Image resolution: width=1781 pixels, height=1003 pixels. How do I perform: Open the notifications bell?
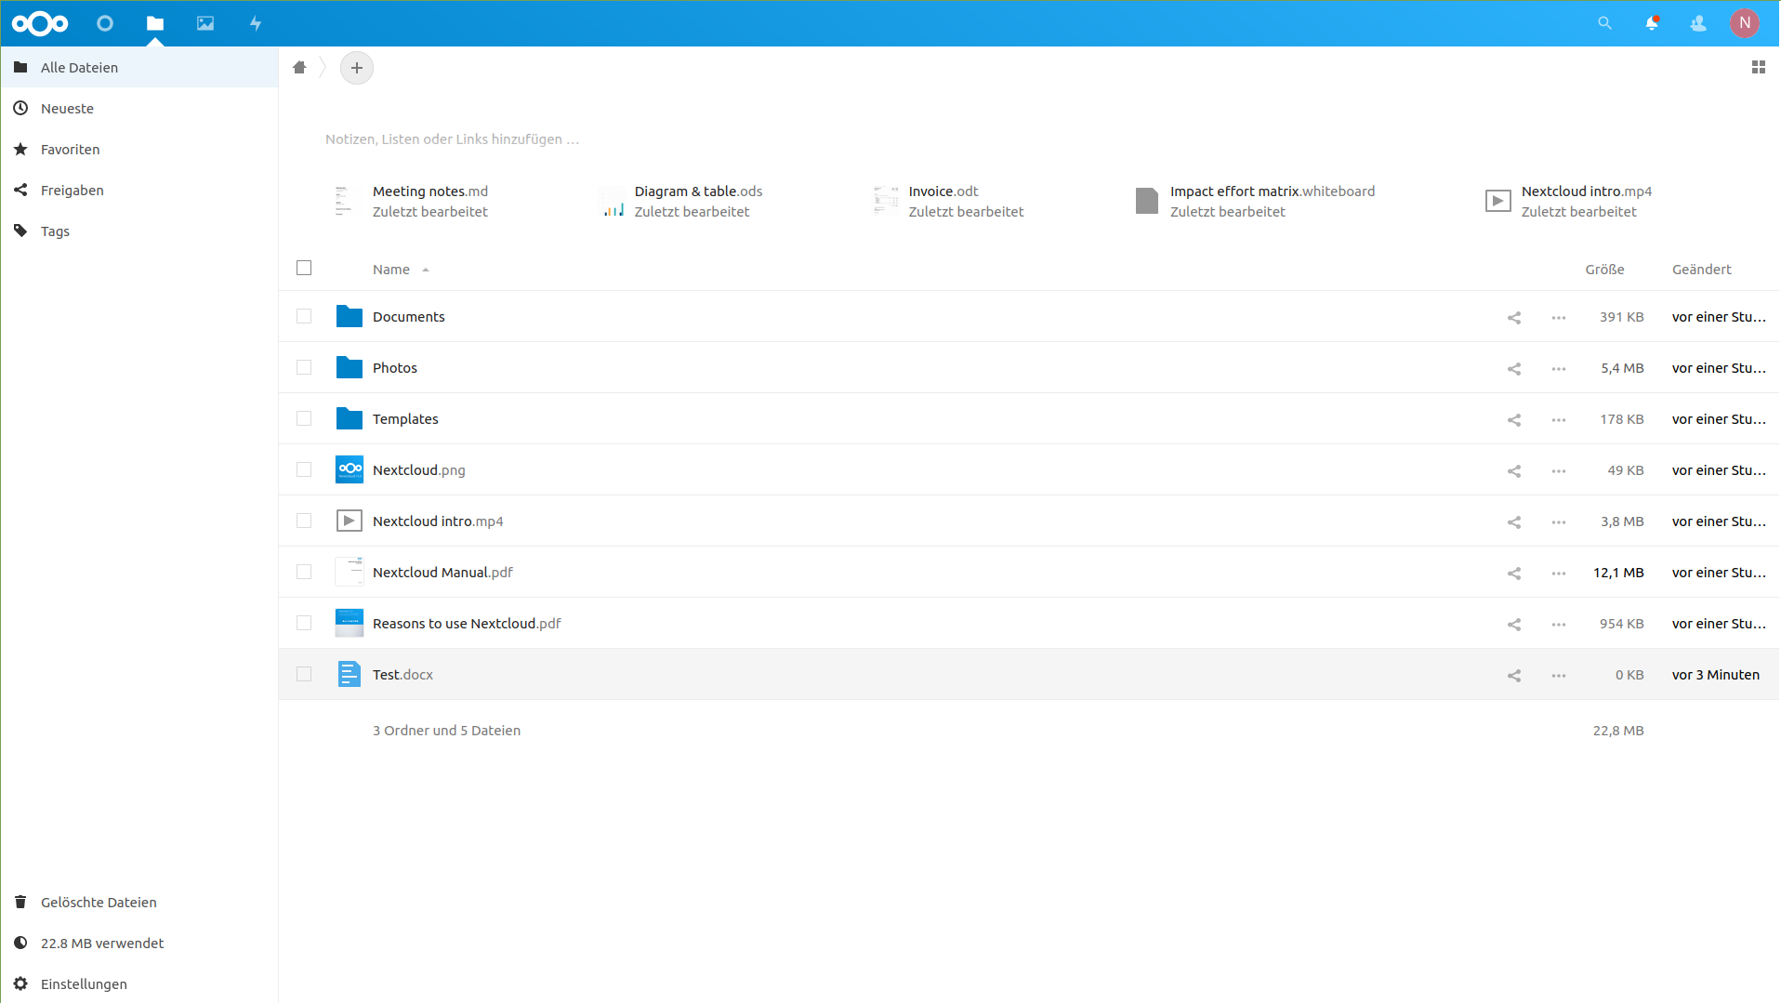pos(1652,23)
